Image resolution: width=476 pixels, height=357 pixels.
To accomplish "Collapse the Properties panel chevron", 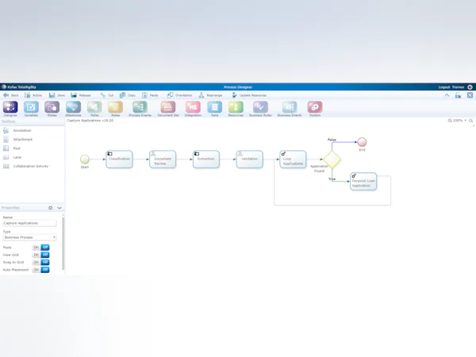I will 59,208.
